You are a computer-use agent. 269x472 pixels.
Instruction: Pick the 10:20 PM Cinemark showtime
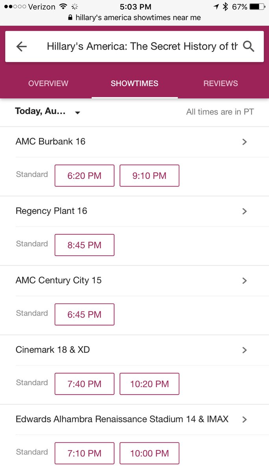click(150, 384)
